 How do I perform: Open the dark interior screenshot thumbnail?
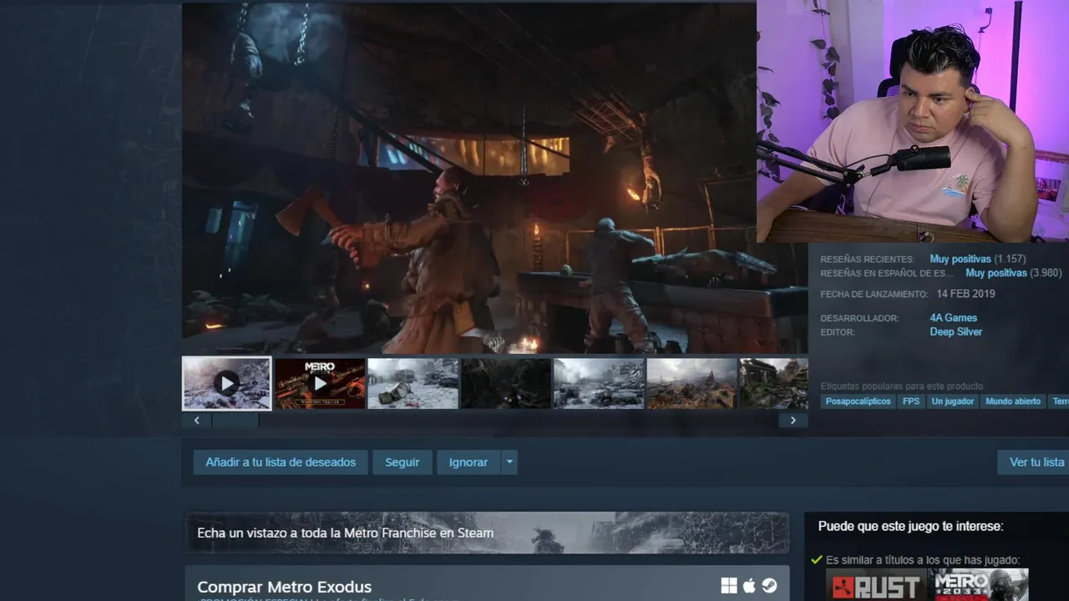point(506,383)
